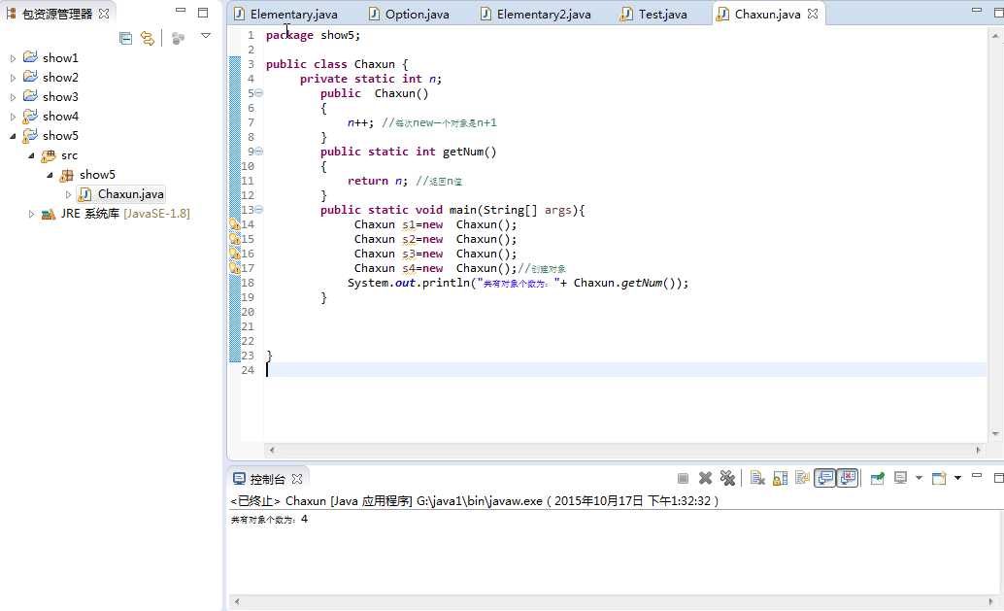Fold the getNum() method at line 9
The height and width of the screenshot is (611, 1004).
click(258, 152)
